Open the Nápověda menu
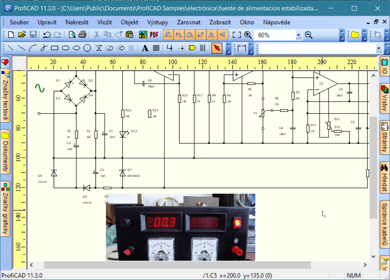Screen dimensions: 390x280 (276, 22)
